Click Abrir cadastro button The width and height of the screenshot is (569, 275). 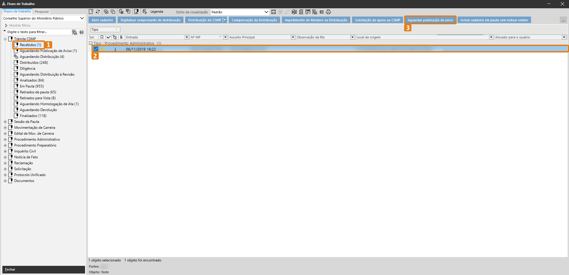click(x=102, y=20)
